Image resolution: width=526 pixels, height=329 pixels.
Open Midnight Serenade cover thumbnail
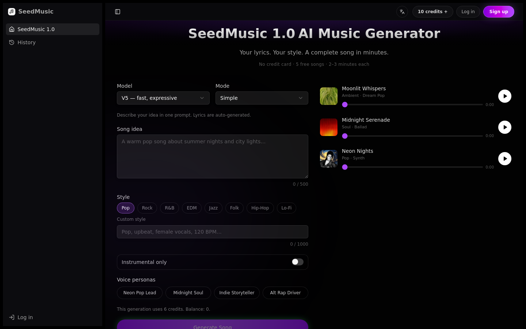point(329,127)
